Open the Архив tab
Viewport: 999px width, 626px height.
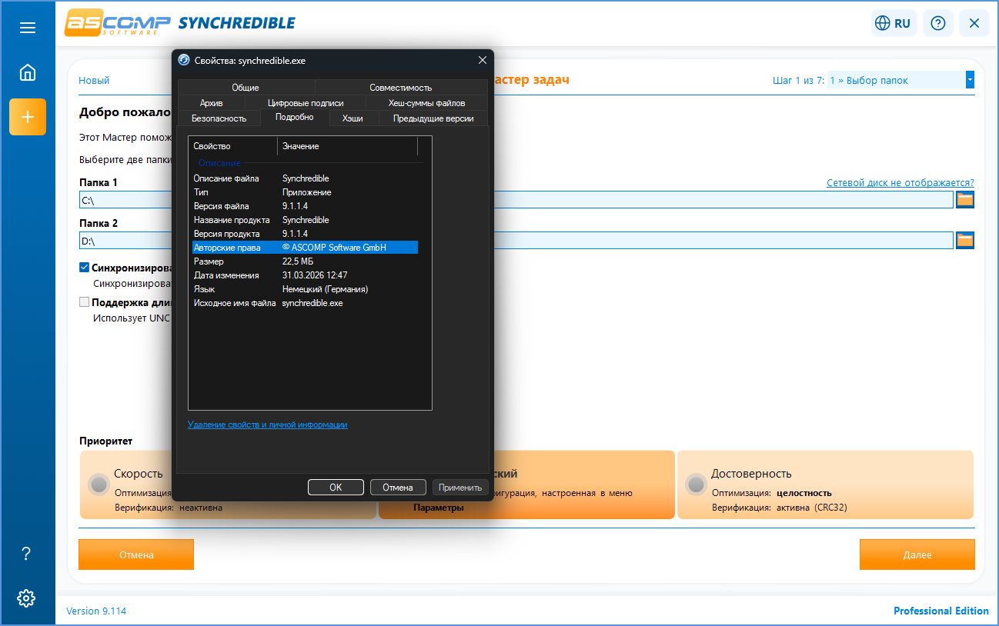212,103
